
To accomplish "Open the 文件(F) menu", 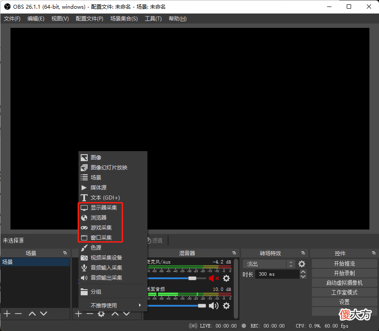I will [x=12, y=19].
